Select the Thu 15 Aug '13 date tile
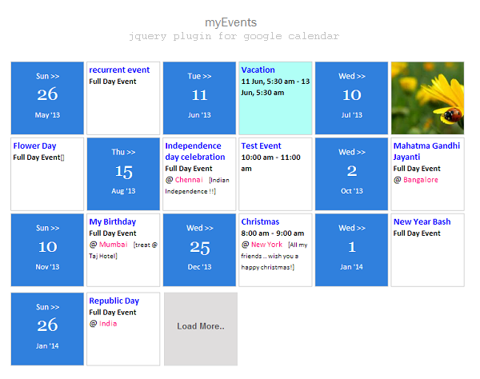Screen dimensions: 480x379 coord(123,174)
